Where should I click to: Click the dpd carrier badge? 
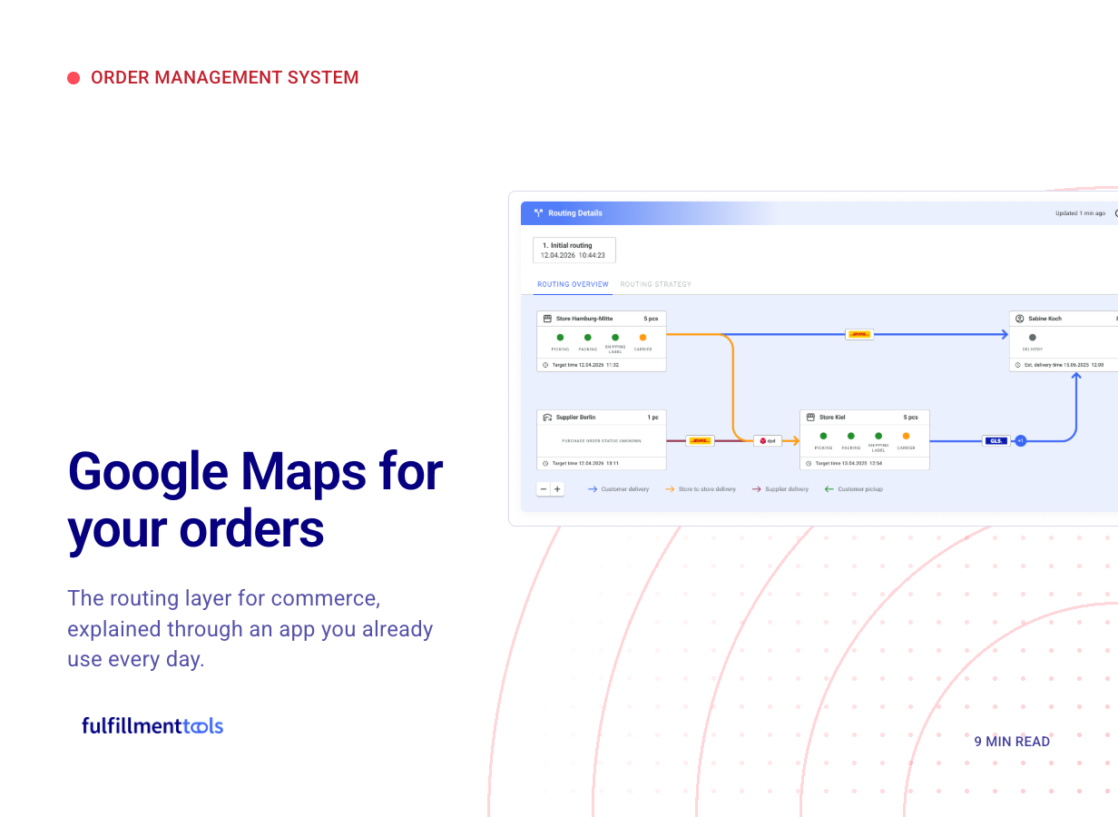point(768,440)
